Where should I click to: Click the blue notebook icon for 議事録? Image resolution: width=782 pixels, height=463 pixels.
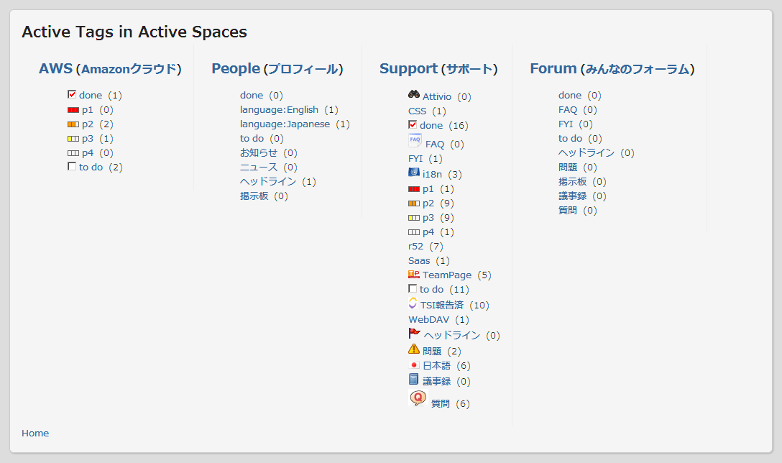tap(413, 380)
